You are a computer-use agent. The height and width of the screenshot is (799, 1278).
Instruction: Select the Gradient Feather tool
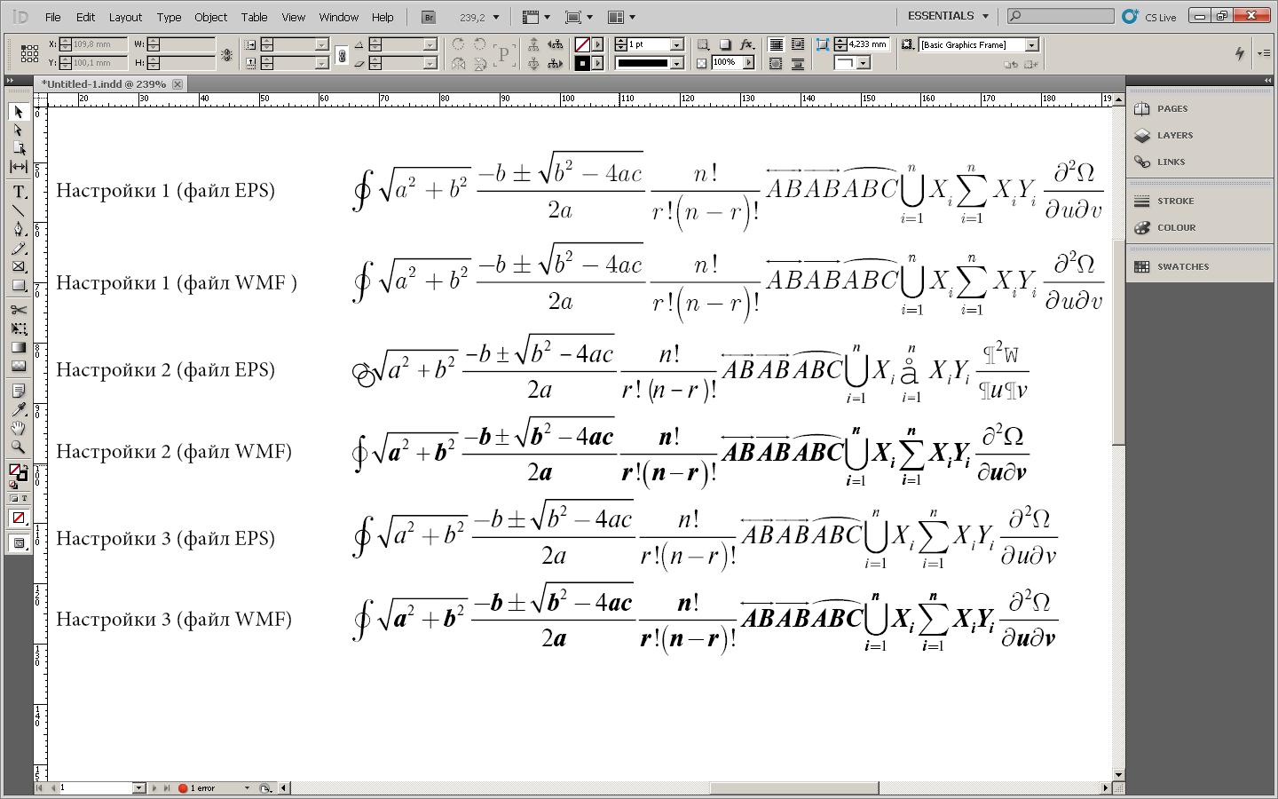18,366
